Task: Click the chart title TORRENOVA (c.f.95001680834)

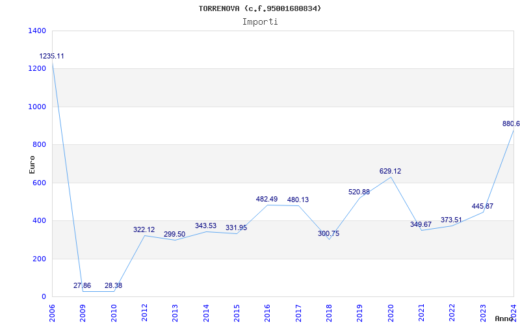Action: [259, 8]
